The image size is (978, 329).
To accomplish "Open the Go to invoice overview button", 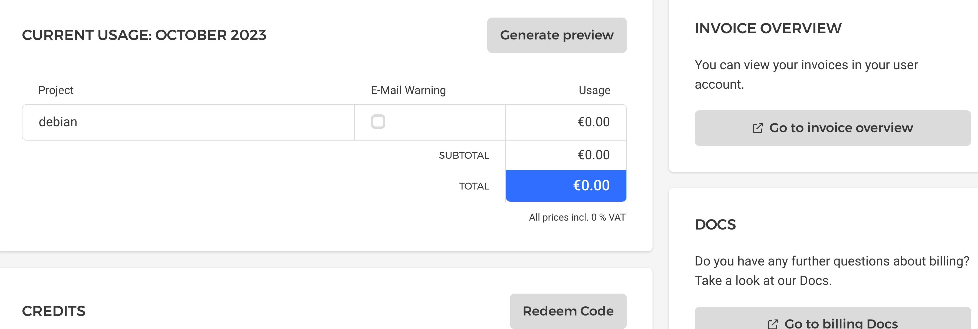I will (x=832, y=128).
